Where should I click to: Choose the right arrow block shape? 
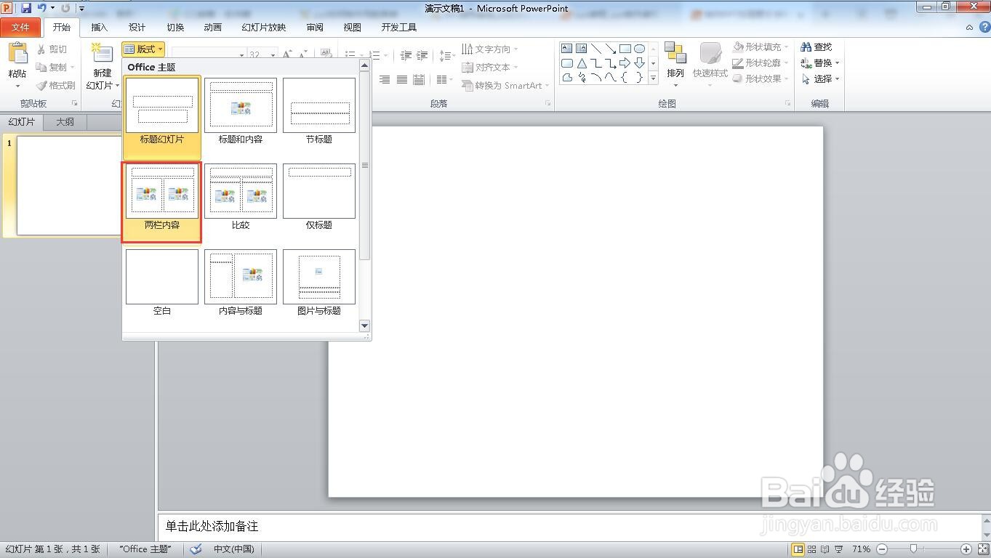click(625, 63)
